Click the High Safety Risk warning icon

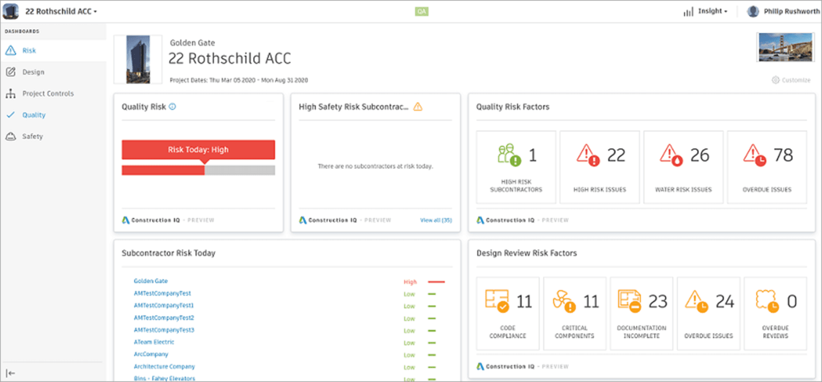(x=418, y=106)
